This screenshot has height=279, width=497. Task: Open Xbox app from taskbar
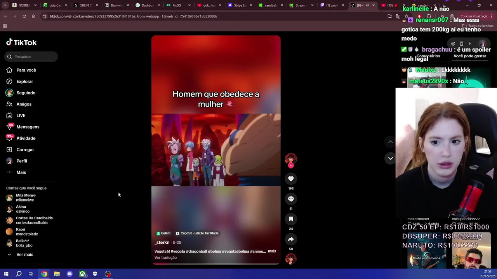[82, 274]
